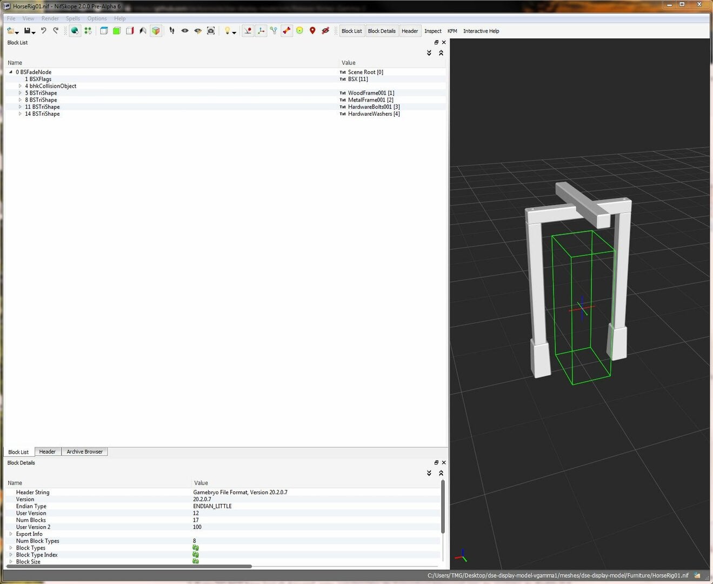Click the red bone skeleton icon
713x584 pixels.
pos(286,31)
